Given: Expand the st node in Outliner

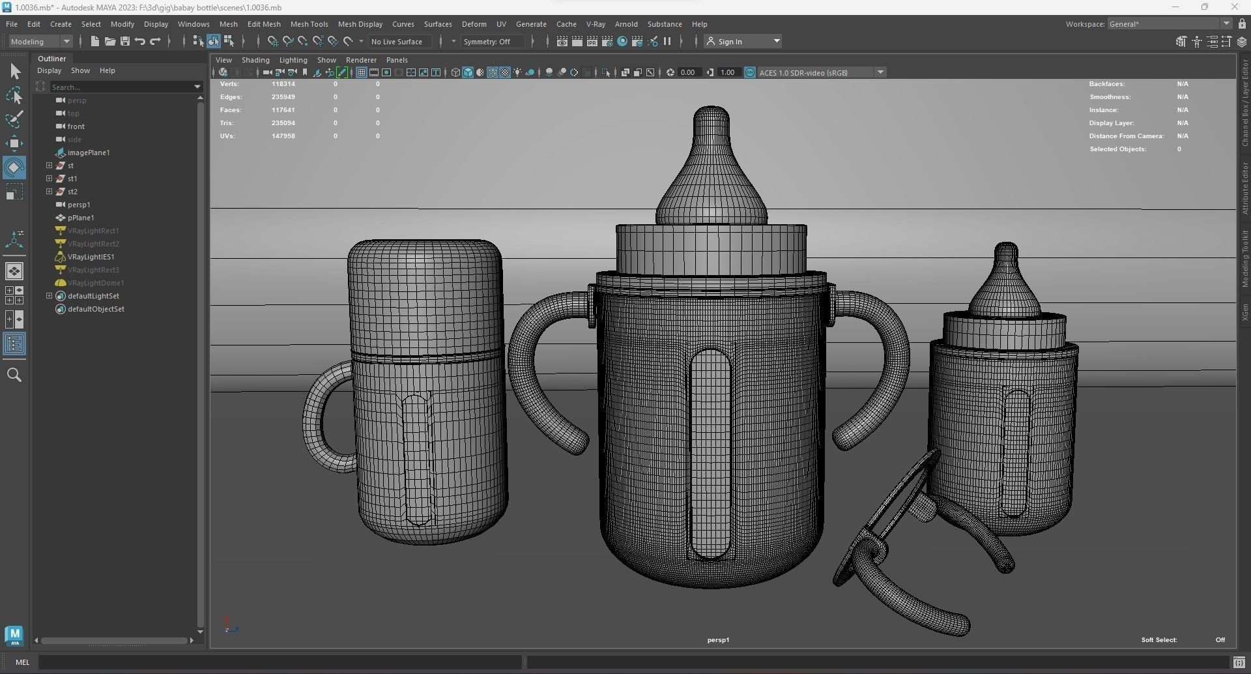Looking at the screenshot, I should coord(49,166).
